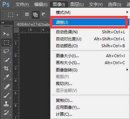130x119 pixels.
Task: Select the Crop tool
Action: coord(6,68)
